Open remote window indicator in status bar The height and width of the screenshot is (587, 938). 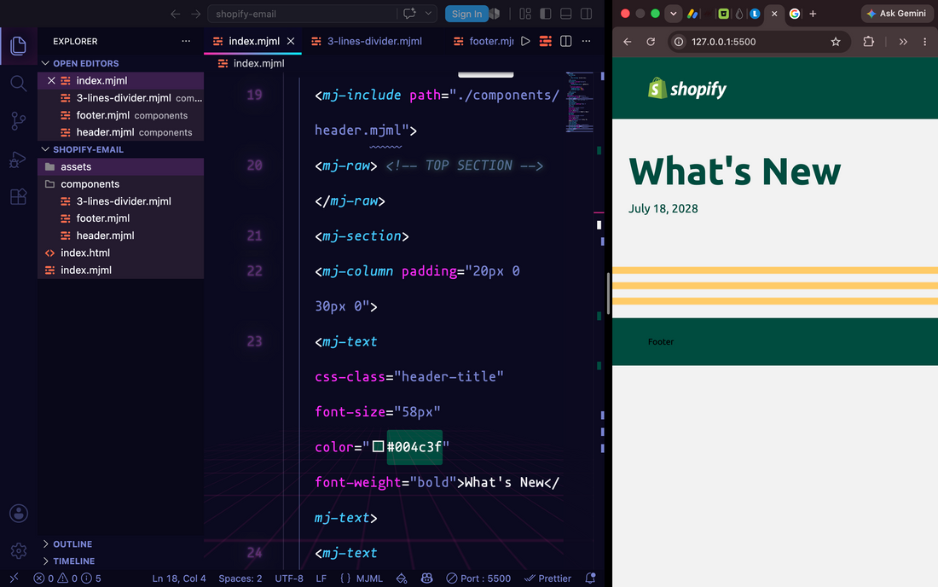click(x=14, y=578)
